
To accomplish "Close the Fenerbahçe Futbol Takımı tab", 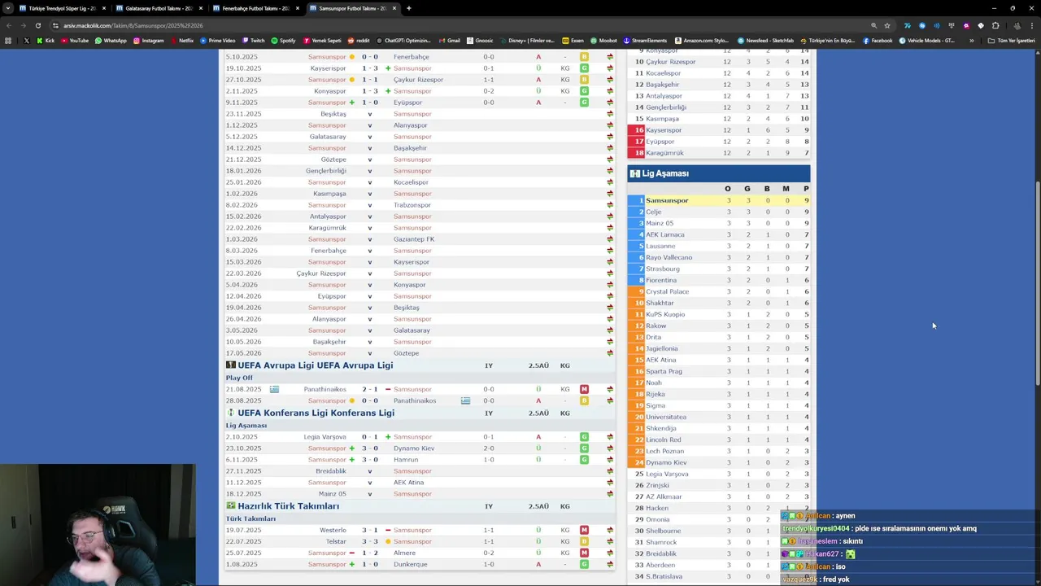I will click(297, 8).
